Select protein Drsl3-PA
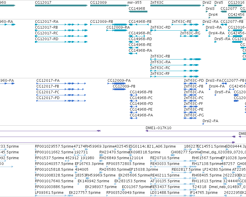Viewport: 246px width, 197px height. (207, 83)
